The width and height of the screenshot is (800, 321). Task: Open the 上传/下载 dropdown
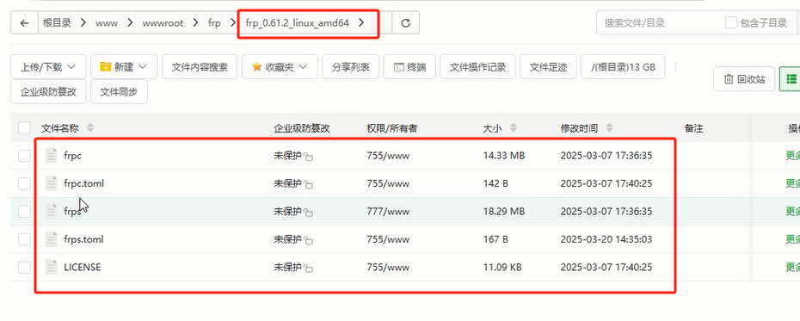coord(48,67)
